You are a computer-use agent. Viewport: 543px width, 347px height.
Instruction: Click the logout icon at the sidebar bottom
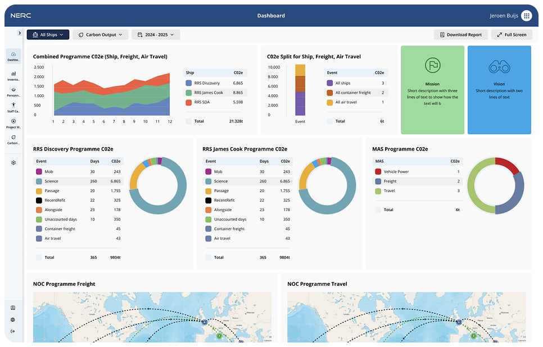click(x=12, y=332)
